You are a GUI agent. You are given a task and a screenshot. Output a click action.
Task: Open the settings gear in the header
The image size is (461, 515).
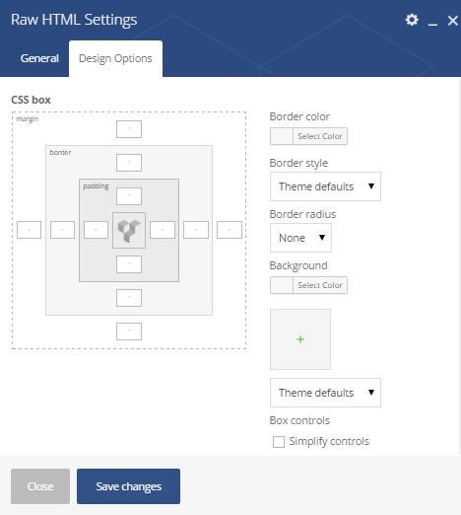(412, 20)
